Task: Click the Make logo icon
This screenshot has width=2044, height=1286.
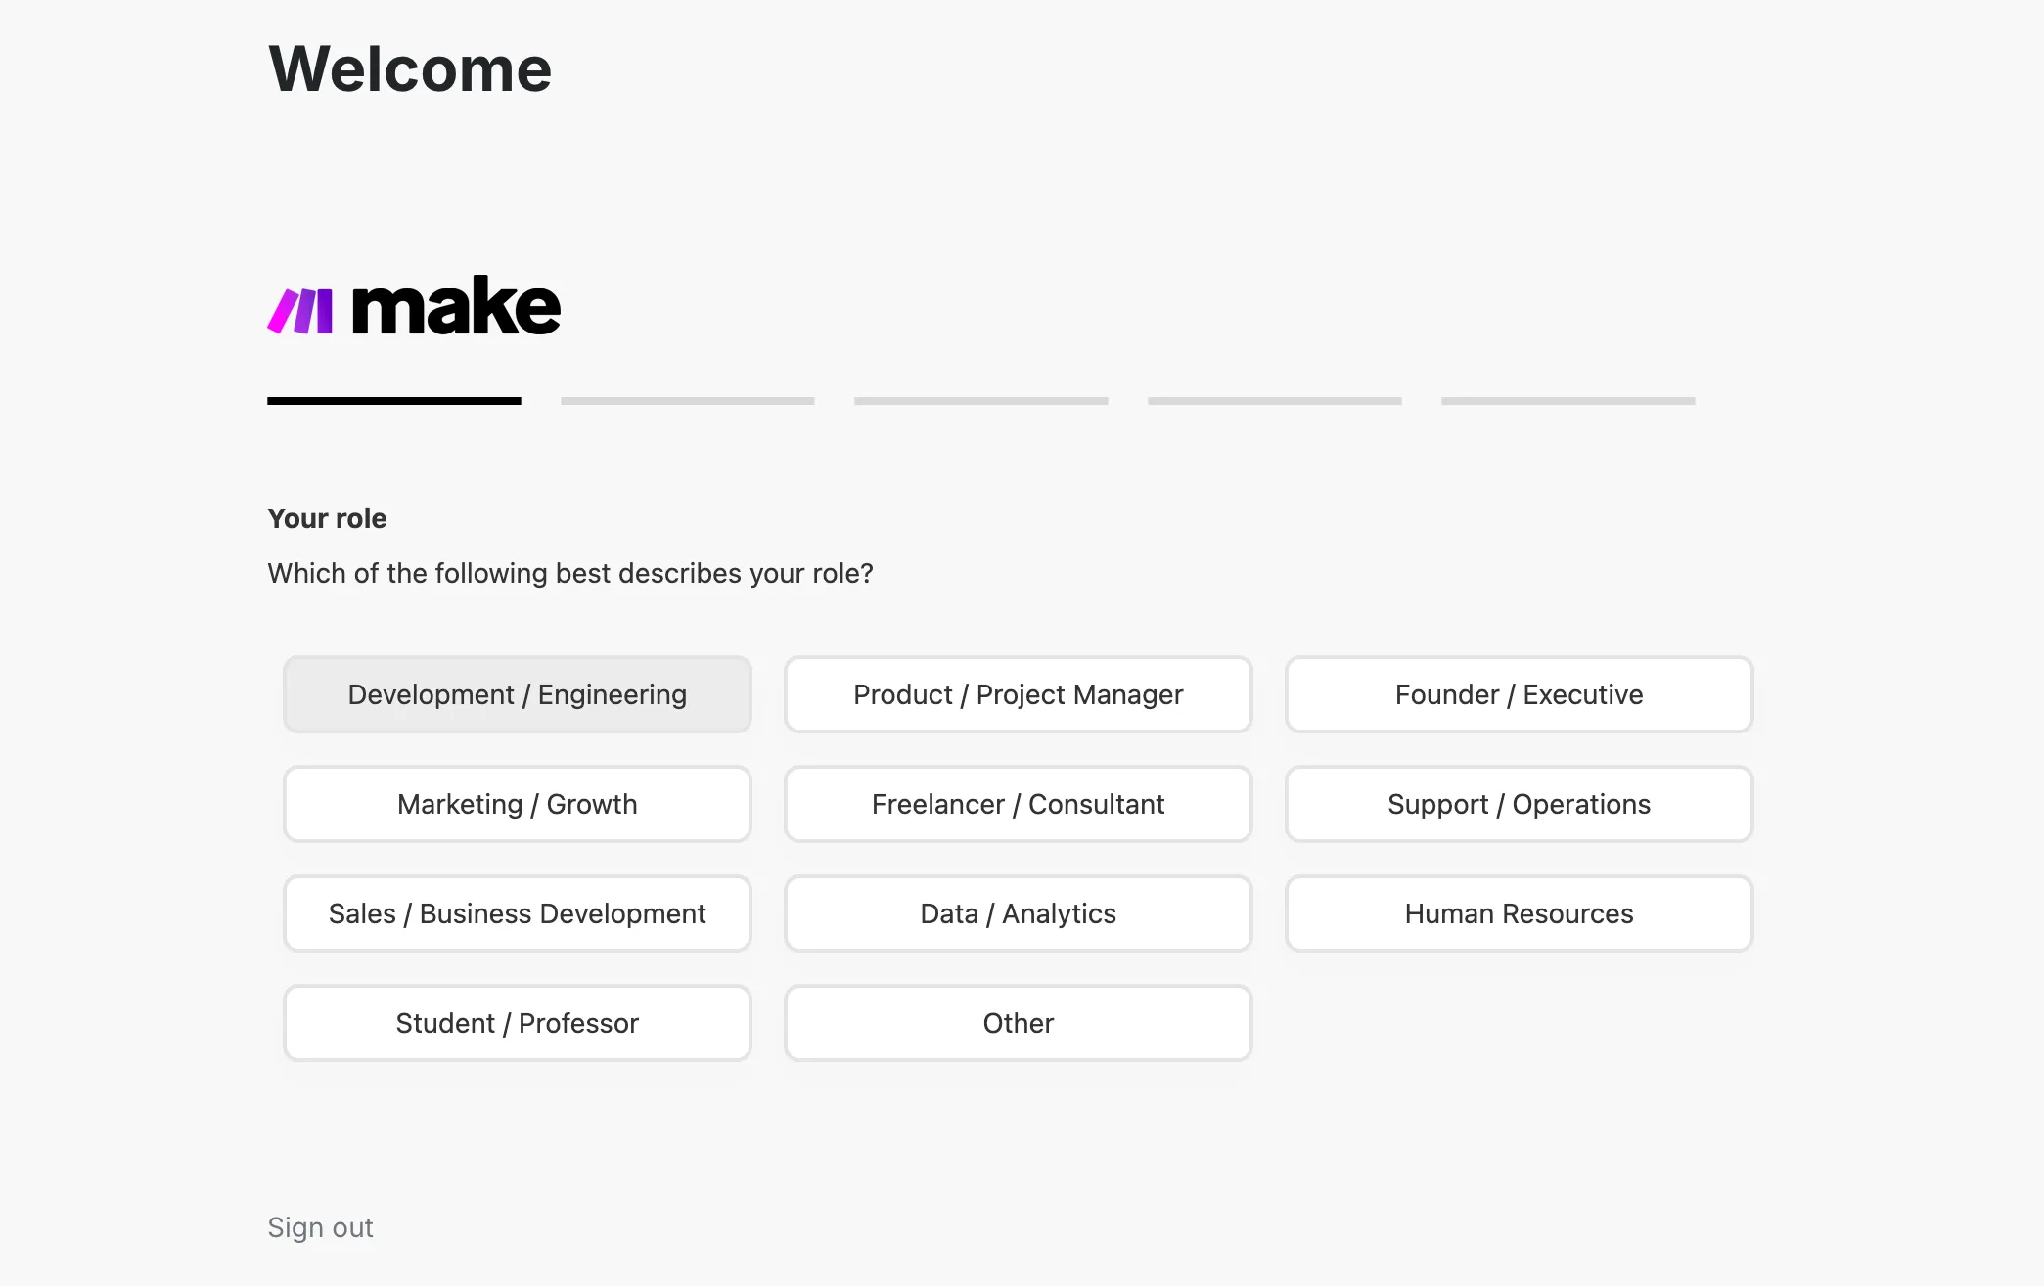Action: point(300,311)
